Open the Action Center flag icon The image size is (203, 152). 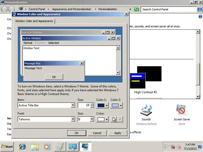click(166, 147)
